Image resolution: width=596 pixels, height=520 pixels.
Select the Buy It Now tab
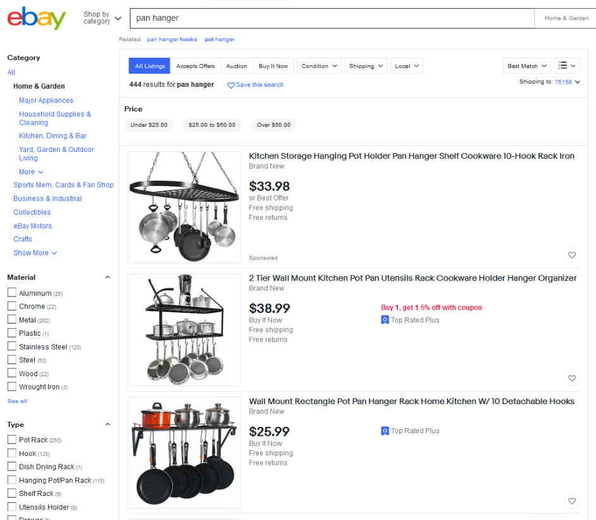(x=273, y=65)
